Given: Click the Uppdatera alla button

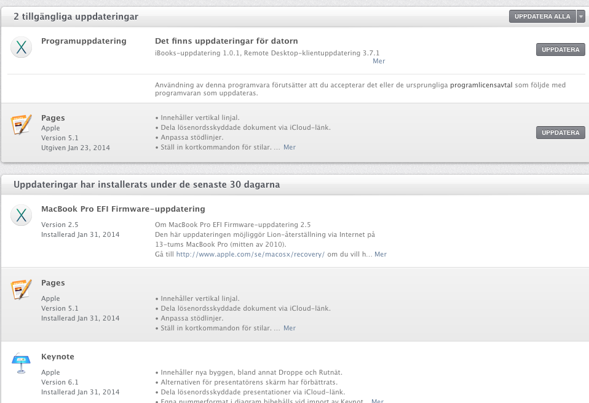Looking at the screenshot, I should (542, 17).
